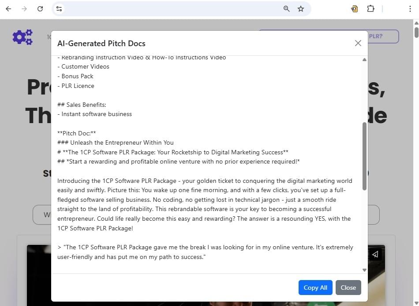Click the PLR? button behind dialog
419x306 pixels.
click(x=383, y=36)
